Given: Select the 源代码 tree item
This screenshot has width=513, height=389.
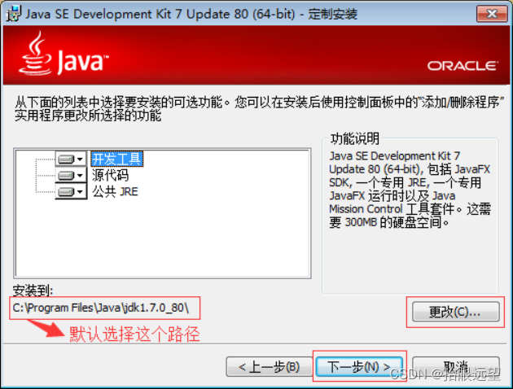Looking at the screenshot, I should pos(110,175).
